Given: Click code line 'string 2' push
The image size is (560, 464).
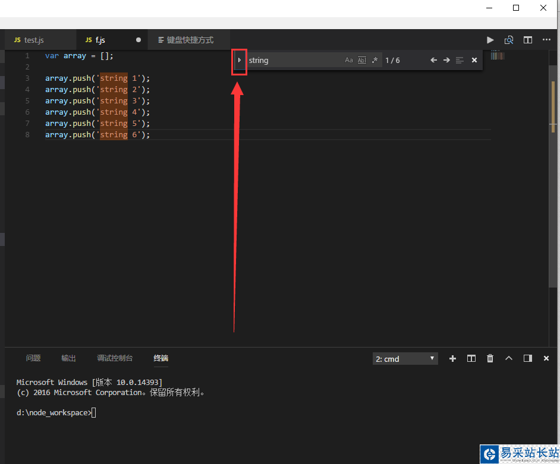Looking at the screenshot, I should click(x=97, y=90).
